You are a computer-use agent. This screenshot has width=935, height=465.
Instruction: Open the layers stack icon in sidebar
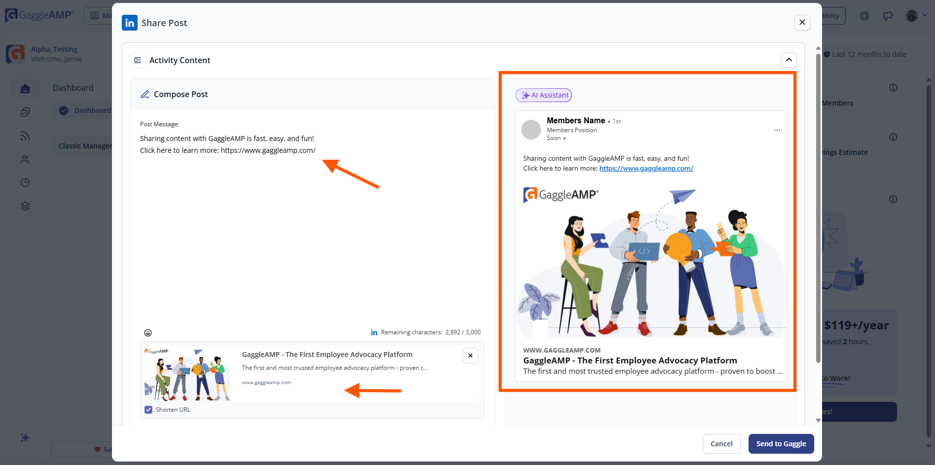coord(25,206)
